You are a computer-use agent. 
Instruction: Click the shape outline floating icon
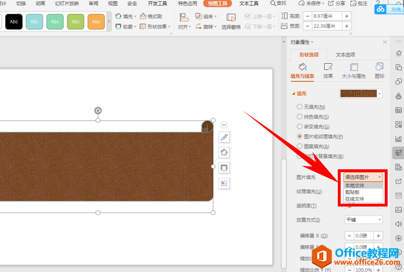224,168
